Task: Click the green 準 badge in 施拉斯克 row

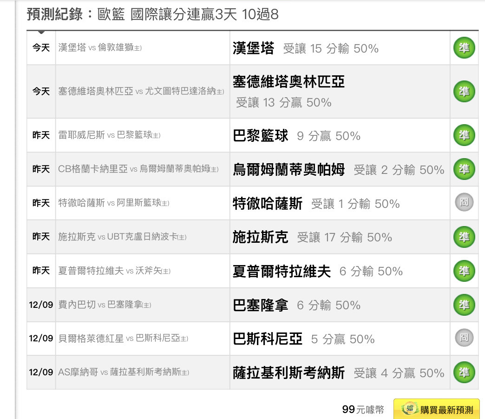Action: tap(464, 237)
